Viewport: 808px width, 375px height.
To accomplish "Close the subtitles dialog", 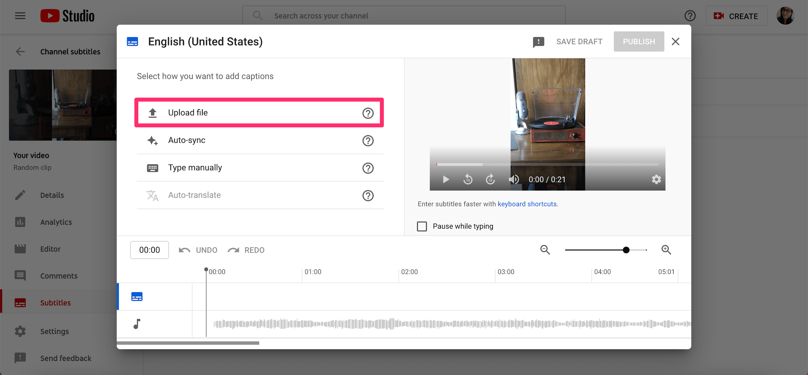I will click(x=675, y=42).
